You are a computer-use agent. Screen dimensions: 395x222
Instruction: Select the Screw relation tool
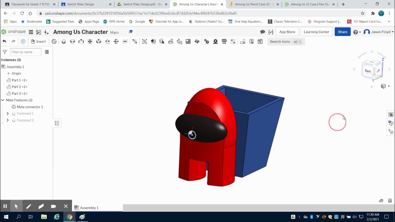pos(224,41)
